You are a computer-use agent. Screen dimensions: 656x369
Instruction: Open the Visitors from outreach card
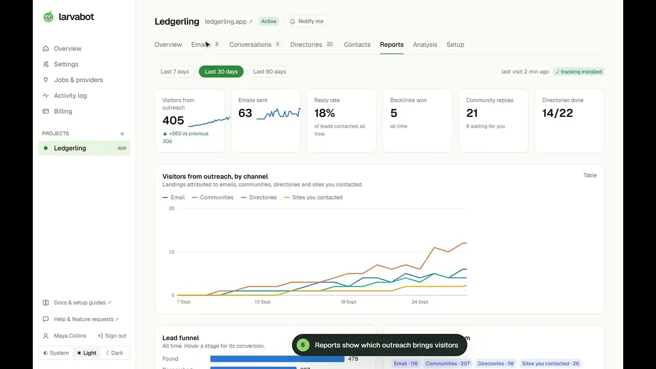pos(190,121)
